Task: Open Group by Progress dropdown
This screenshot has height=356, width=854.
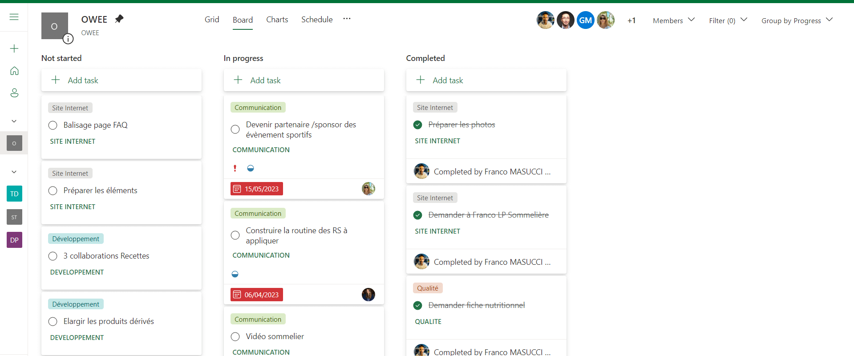Action: click(797, 20)
